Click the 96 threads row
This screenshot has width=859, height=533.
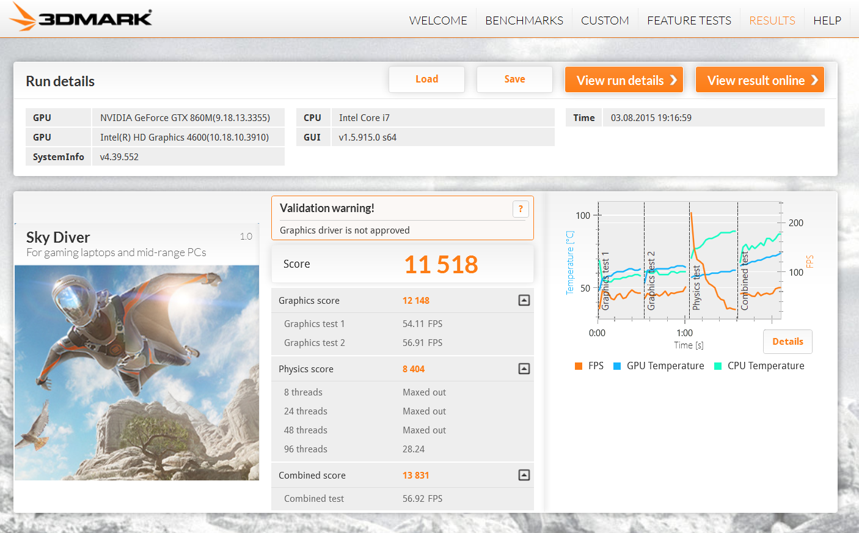coord(403,449)
